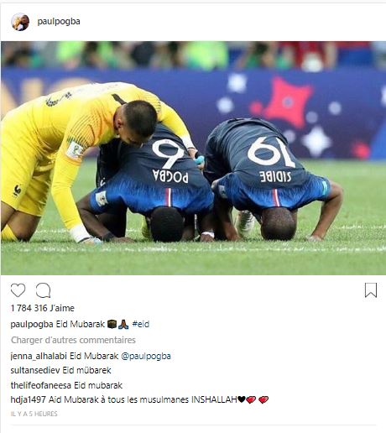386x433 pixels.
Task: Open the #eid hashtag link
Action: [141, 324]
